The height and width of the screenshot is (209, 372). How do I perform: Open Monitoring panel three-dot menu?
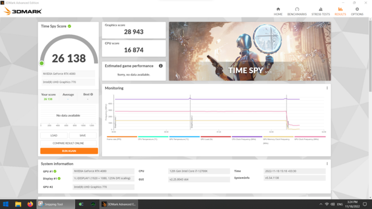click(x=327, y=88)
